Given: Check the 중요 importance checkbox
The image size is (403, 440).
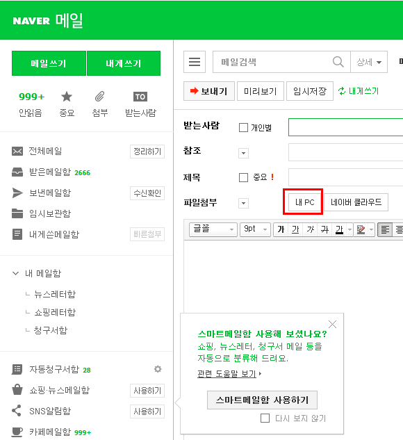Looking at the screenshot, I should [243, 178].
